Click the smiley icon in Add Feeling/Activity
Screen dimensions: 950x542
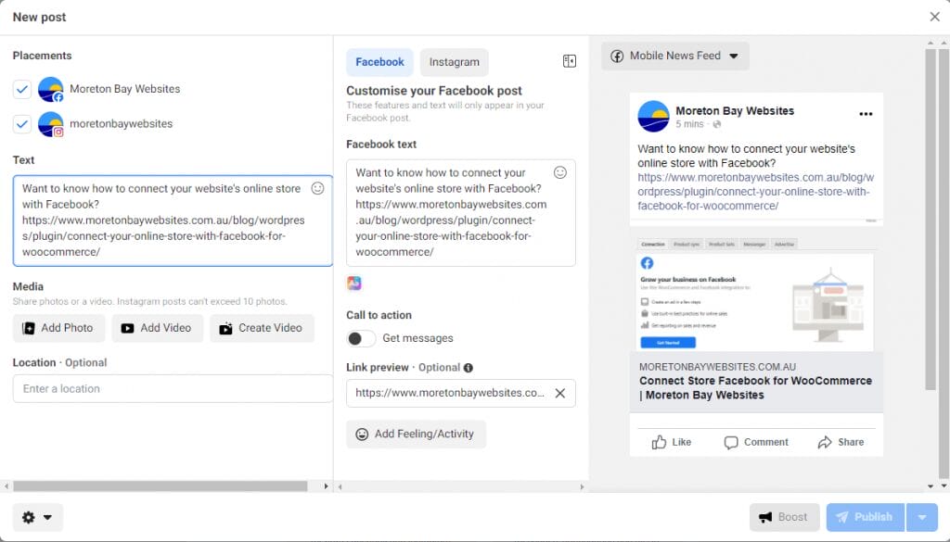(x=362, y=435)
